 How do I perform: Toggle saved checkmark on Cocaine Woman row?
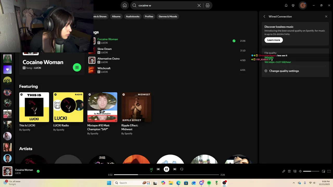click(x=234, y=41)
